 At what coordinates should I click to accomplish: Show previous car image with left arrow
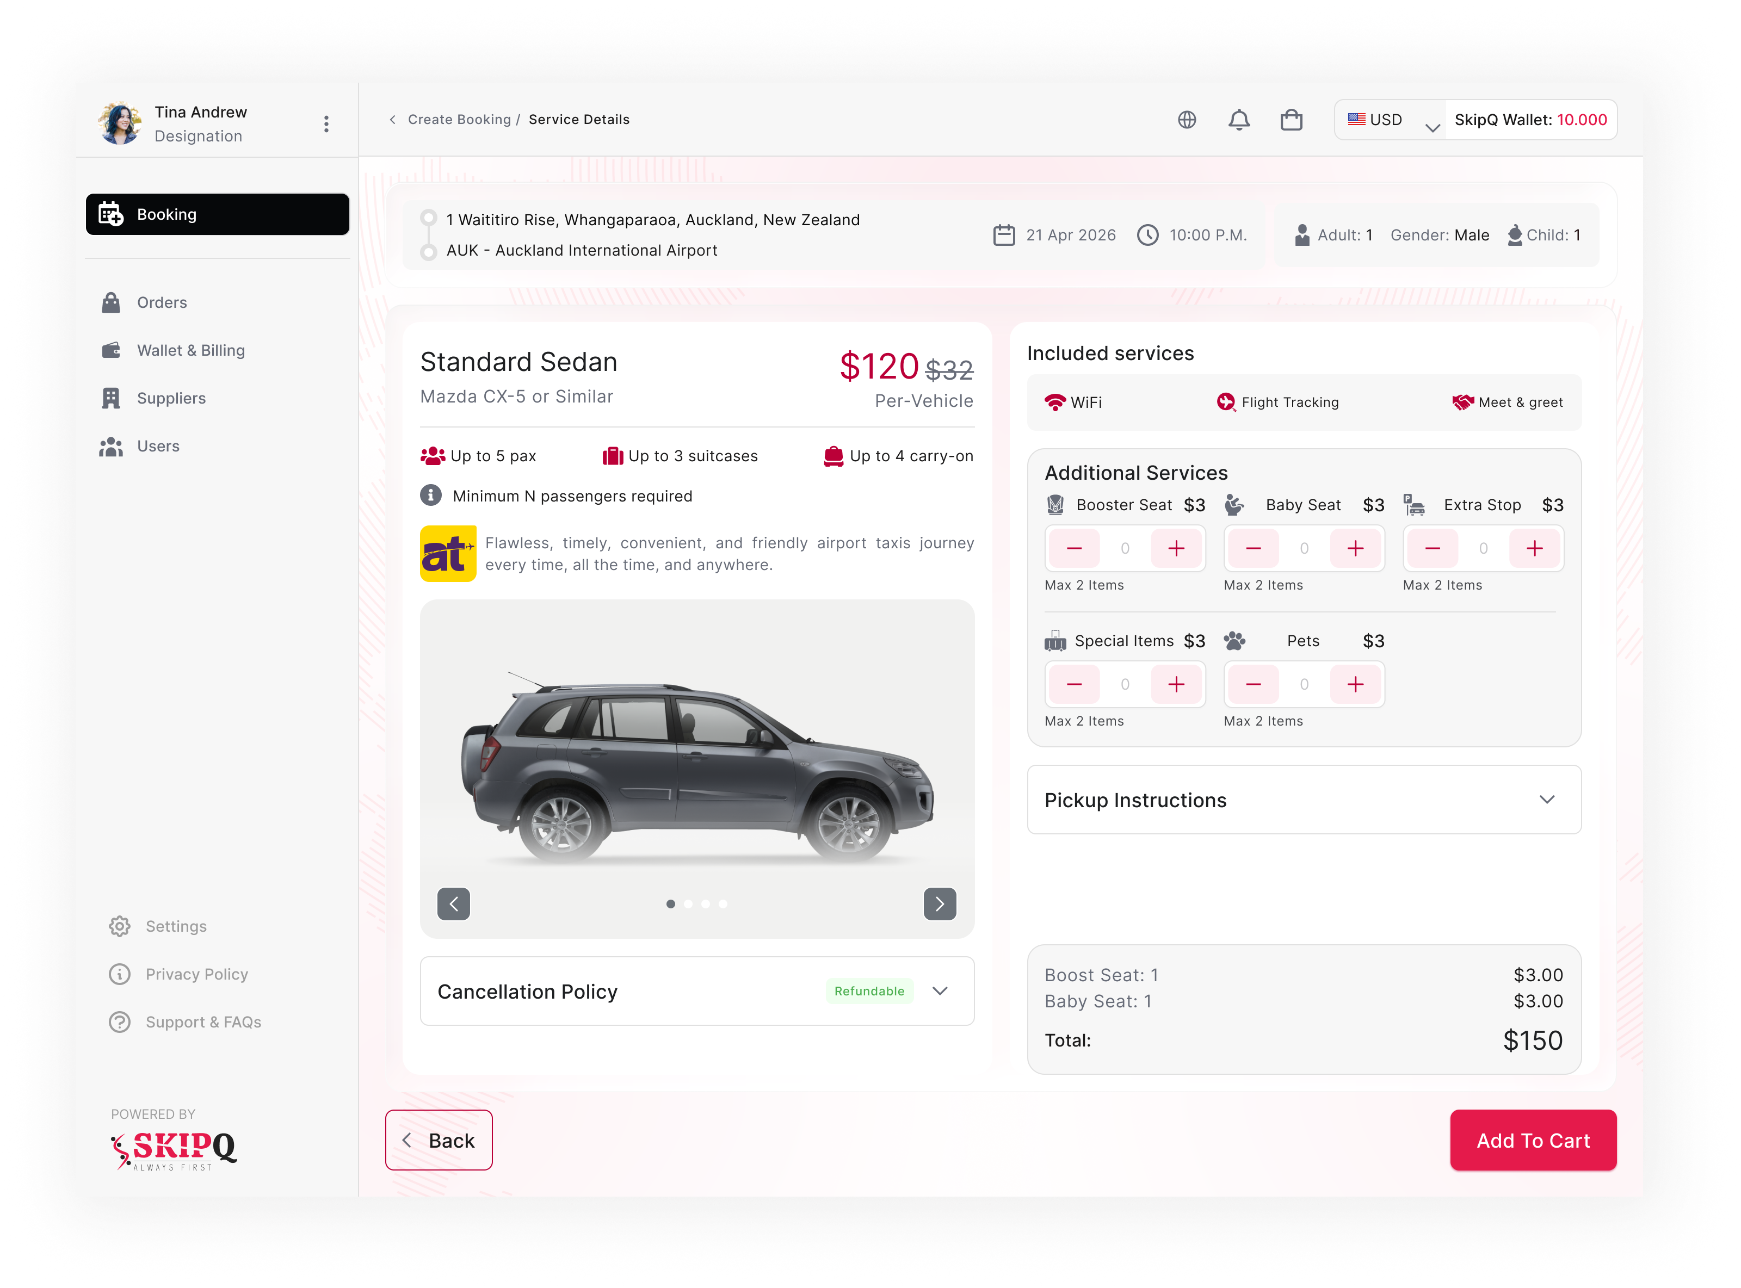[454, 903]
